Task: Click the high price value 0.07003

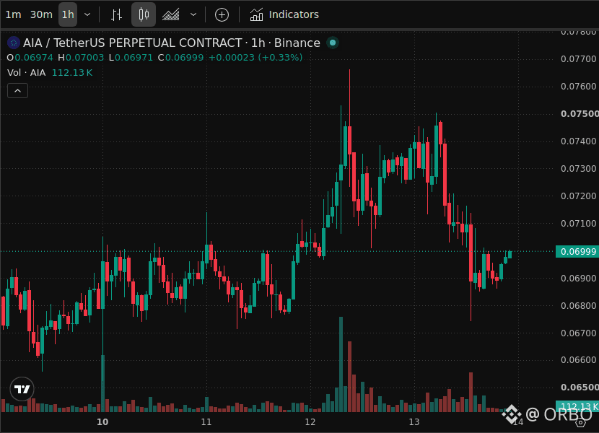Action: [x=85, y=58]
